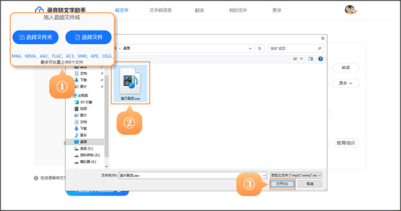Change the file view layout icon
The image size is (401, 211).
point(295,59)
